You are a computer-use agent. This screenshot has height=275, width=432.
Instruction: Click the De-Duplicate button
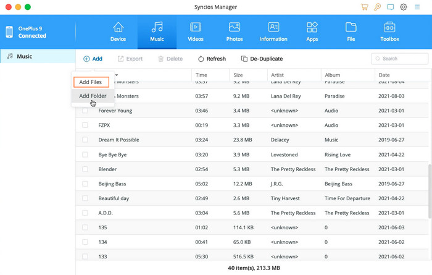pos(262,59)
